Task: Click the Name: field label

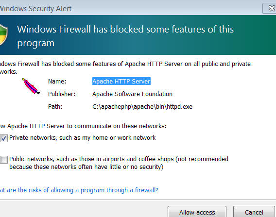Action: click(57, 82)
